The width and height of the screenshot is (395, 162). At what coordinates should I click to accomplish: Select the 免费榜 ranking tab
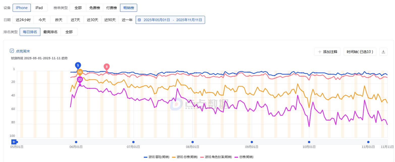94,8
